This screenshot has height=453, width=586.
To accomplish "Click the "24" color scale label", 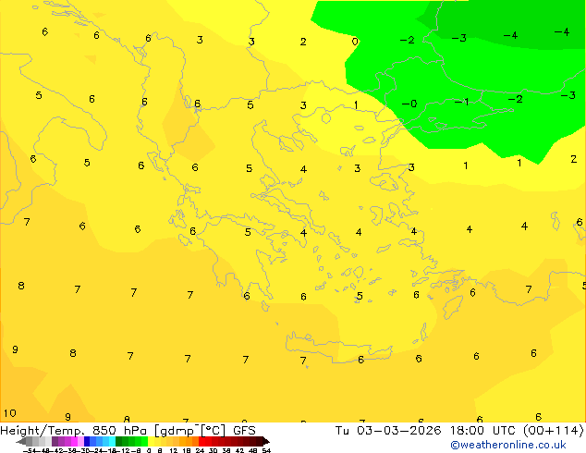I will [200, 451].
